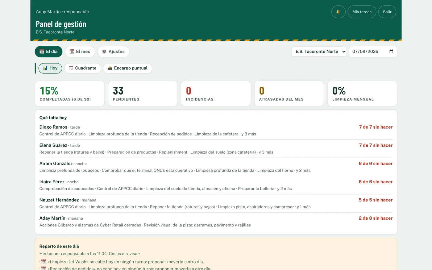
Task: Expand the E.S. Tacoronte Norte station dropdown
Action: [x=319, y=52]
